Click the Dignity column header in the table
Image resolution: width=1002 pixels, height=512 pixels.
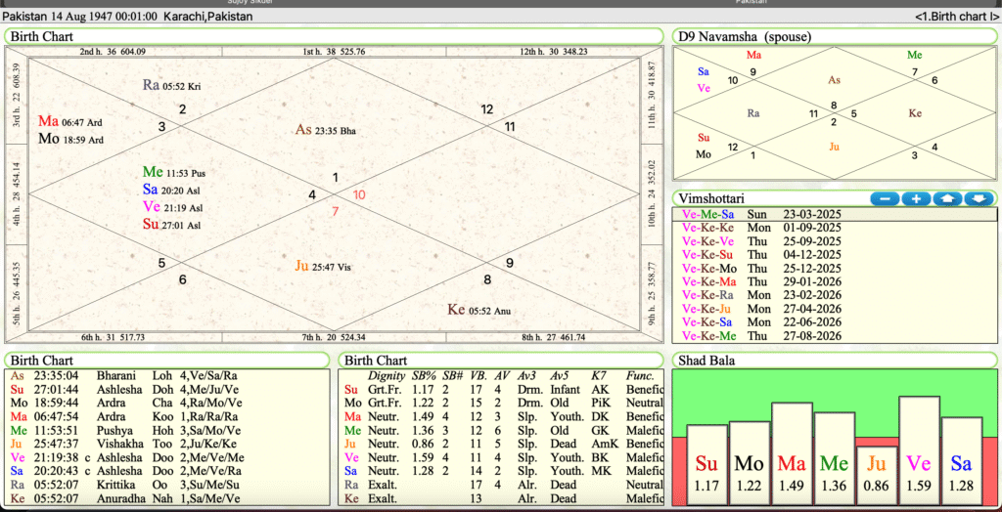387,375
